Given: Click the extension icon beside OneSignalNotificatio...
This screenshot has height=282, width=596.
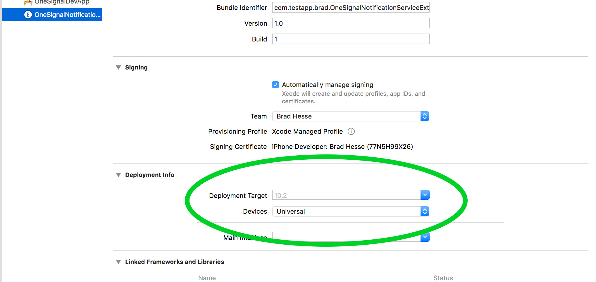Looking at the screenshot, I should click(x=28, y=15).
